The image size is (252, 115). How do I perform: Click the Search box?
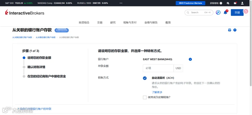199,13
